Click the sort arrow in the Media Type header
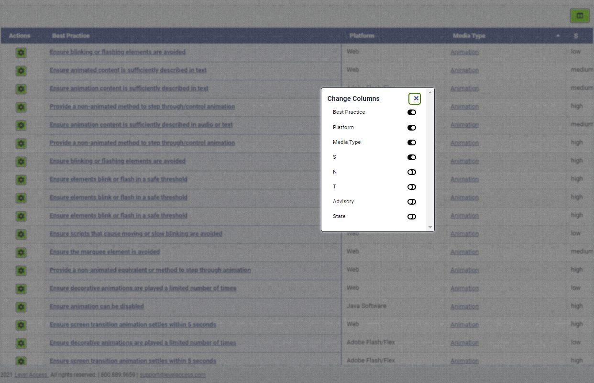 [x=558, y=36]
